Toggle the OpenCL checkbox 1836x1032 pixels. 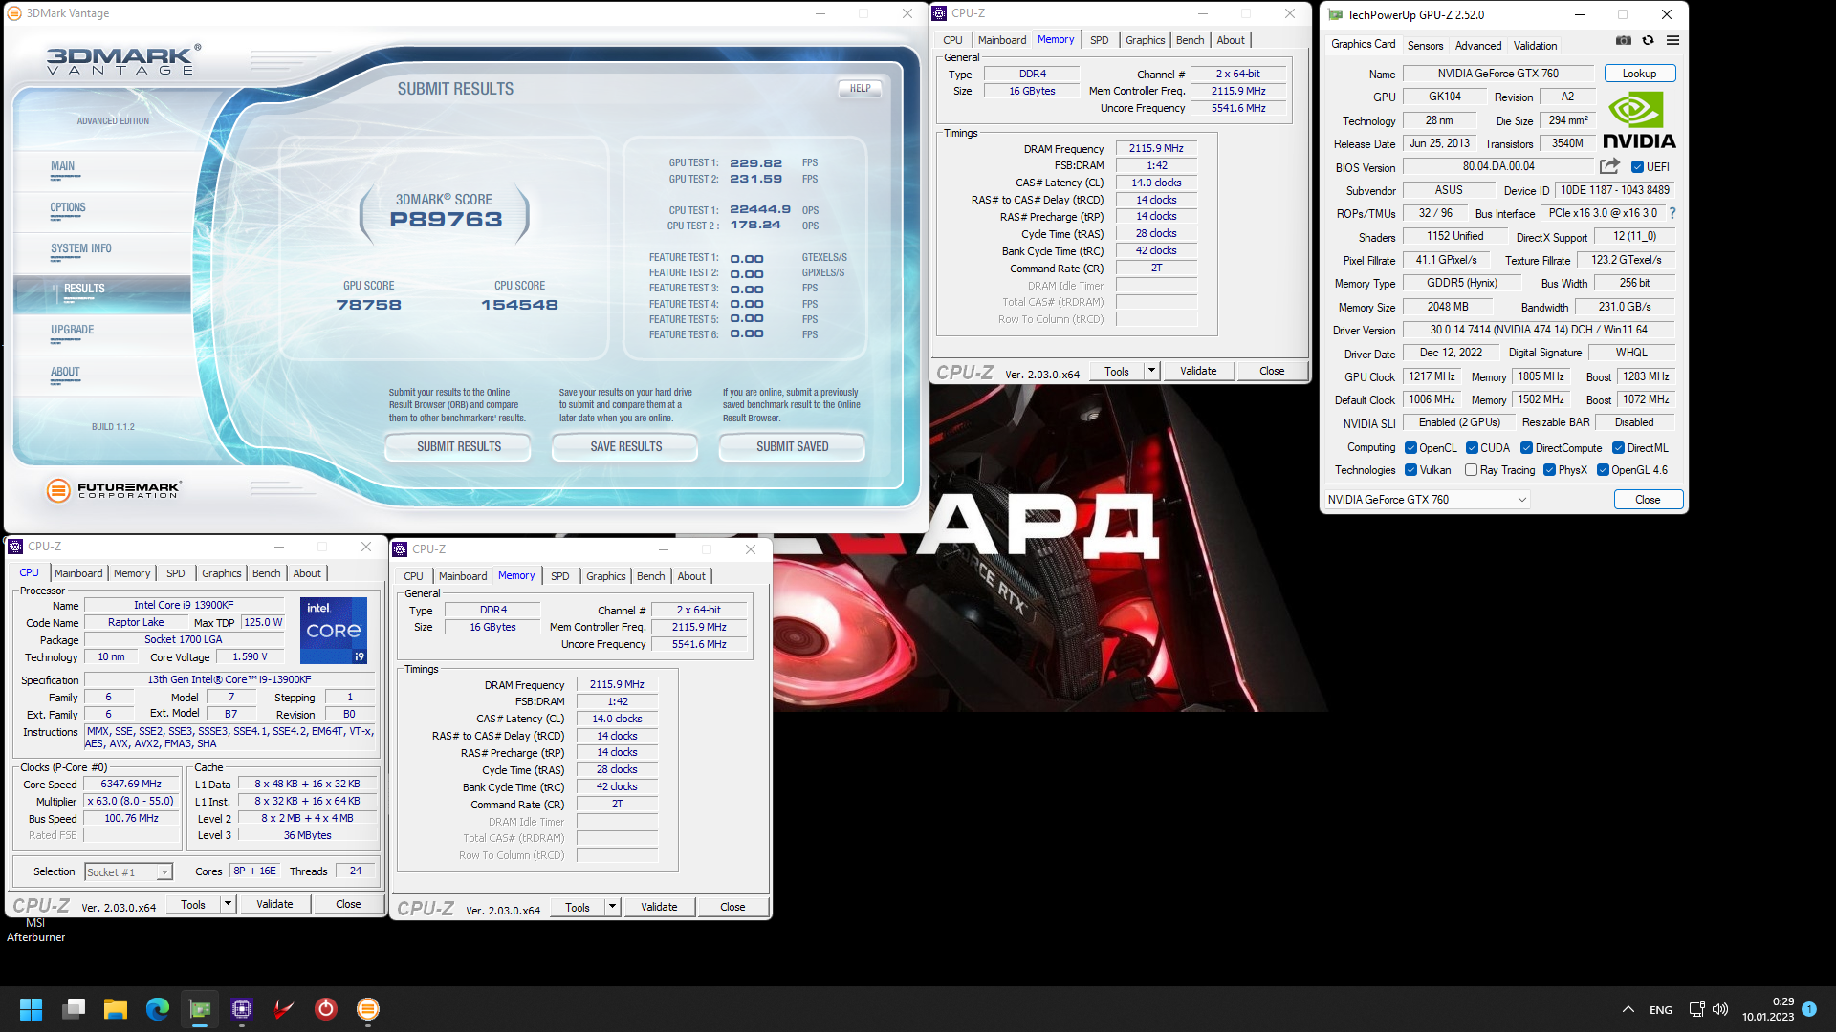[x=1410, y=448]
